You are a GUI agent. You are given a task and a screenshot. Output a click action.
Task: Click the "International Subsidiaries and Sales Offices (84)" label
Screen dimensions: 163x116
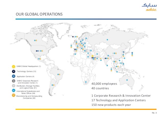pos(28,92)
